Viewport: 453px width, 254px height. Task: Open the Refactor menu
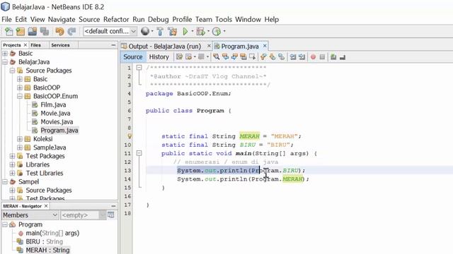click(116, 19)
